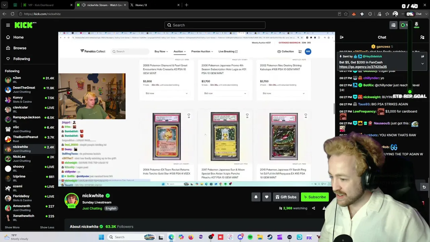
Task: Open the Windows Start menu
Action: click(x=101, y=237)
